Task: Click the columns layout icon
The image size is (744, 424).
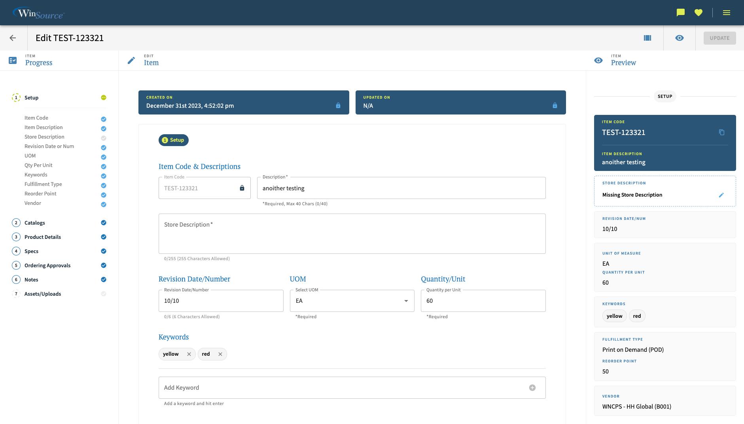Action: tap(647, 38)
